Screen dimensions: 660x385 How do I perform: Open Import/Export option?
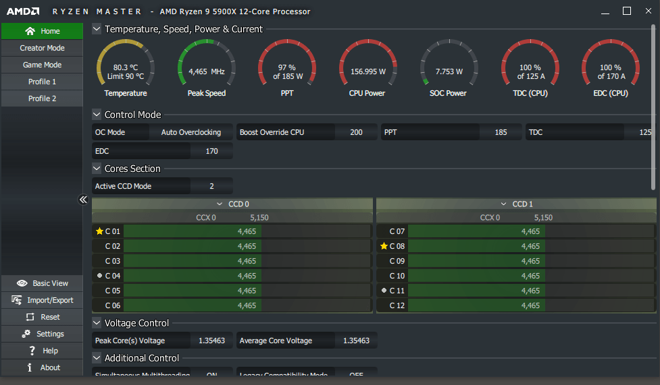42,300
